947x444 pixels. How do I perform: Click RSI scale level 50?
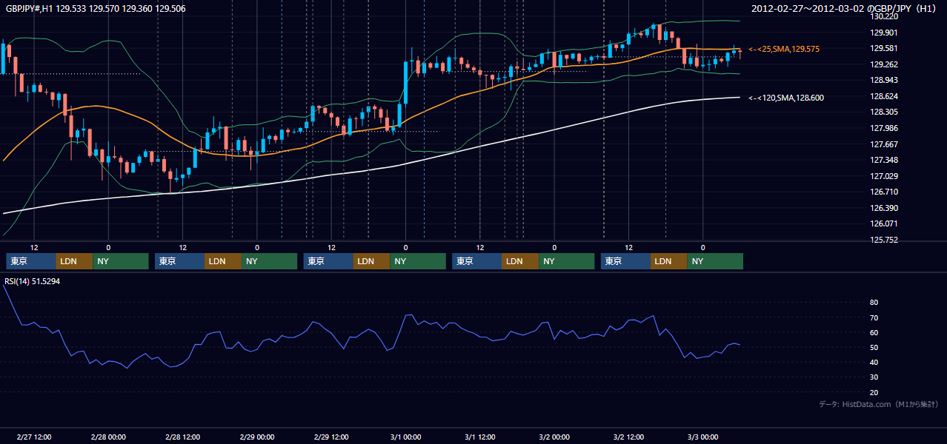(x=874, y=347)
